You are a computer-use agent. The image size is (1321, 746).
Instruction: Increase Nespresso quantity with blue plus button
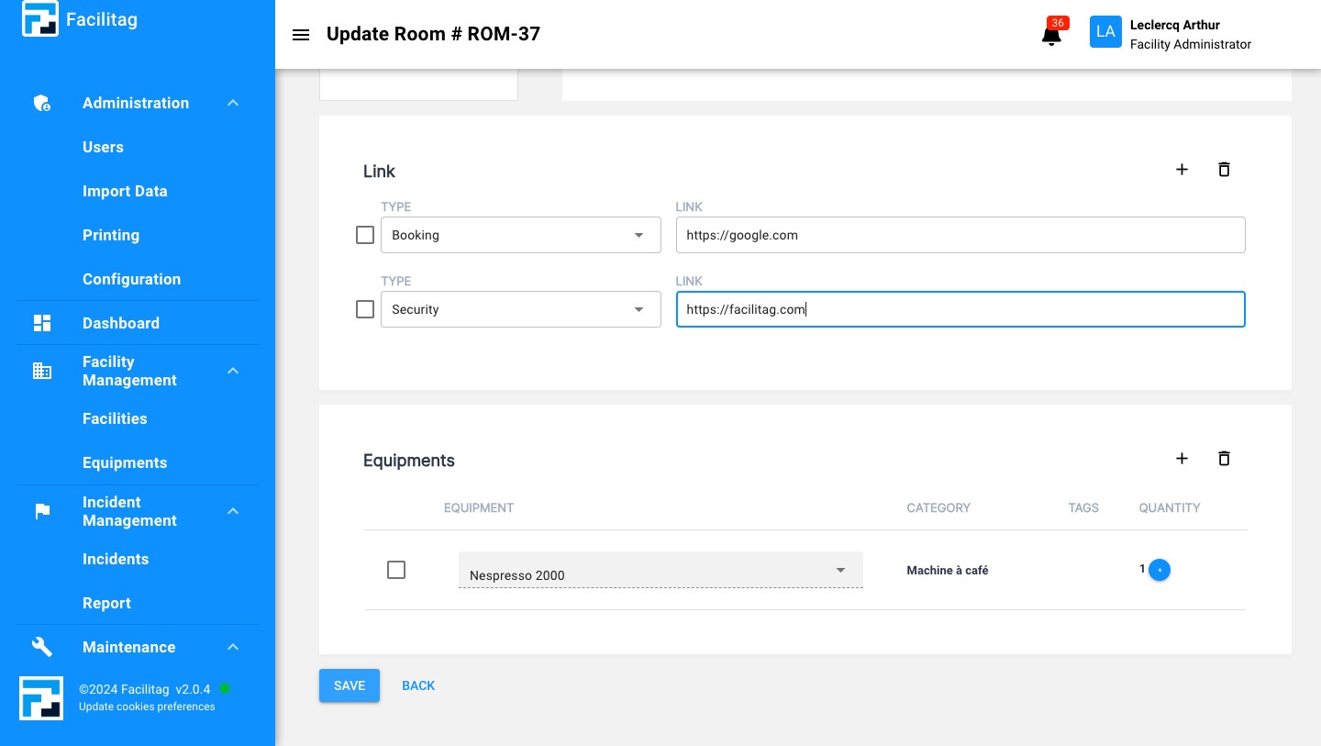pos(1160,570)
